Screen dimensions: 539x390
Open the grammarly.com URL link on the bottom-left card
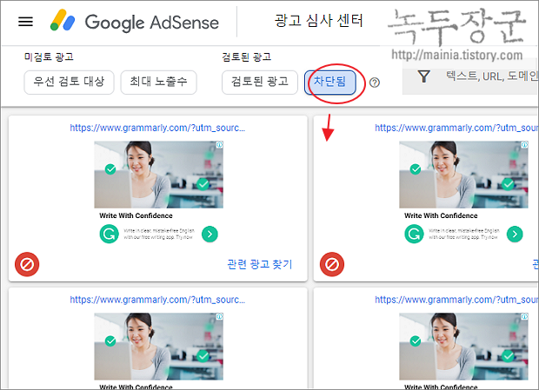[x=157, y=300]
